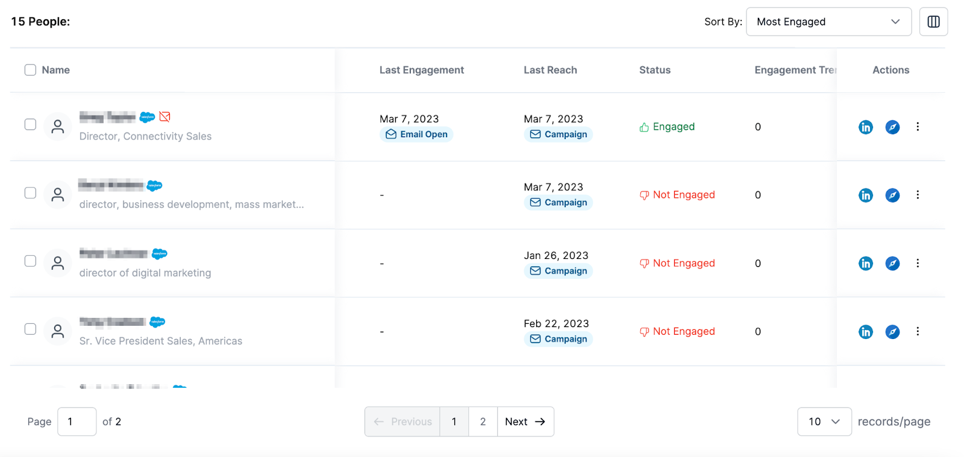Click compass icon in director of digital marketing row
This screenshot has height=457, width=964.
(892, 263)
